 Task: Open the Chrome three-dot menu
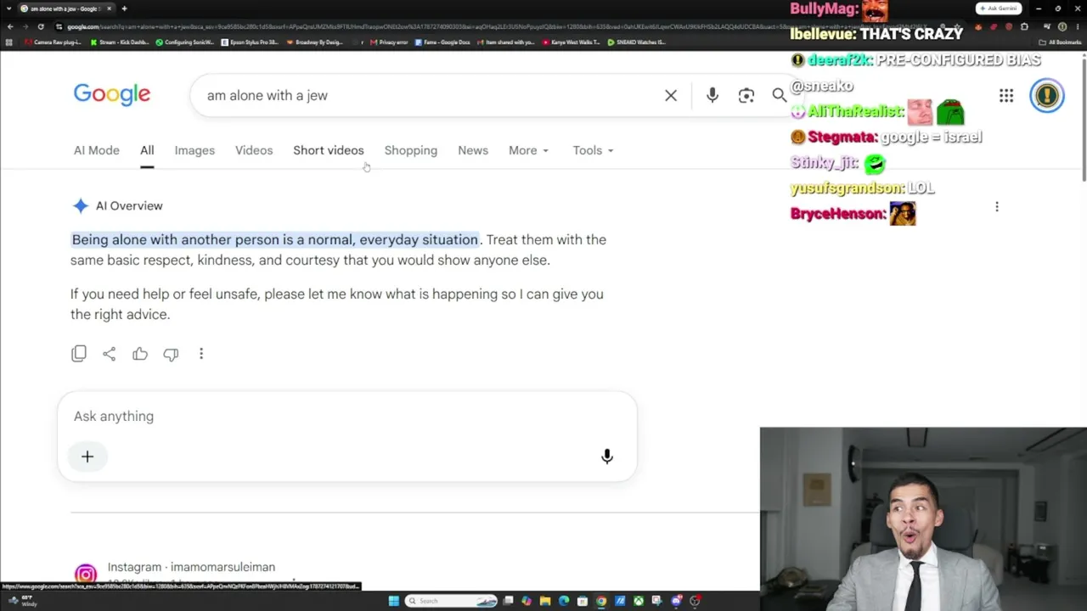point(1077,26)
